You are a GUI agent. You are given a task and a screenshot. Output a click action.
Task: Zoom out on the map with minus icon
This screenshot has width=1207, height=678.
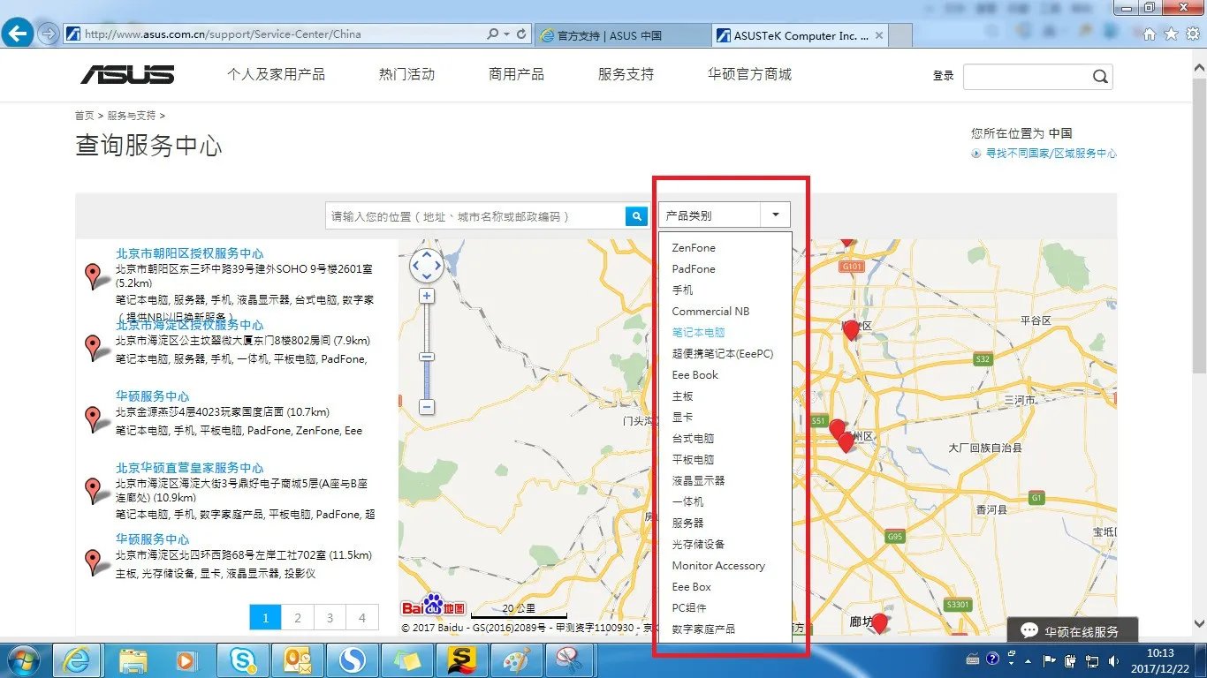pos(427,407)
